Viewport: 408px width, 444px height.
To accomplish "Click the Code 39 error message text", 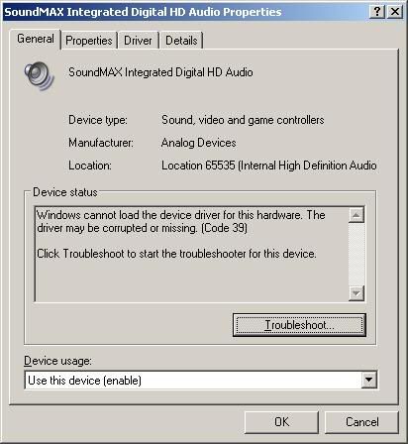I will (181, 221).
